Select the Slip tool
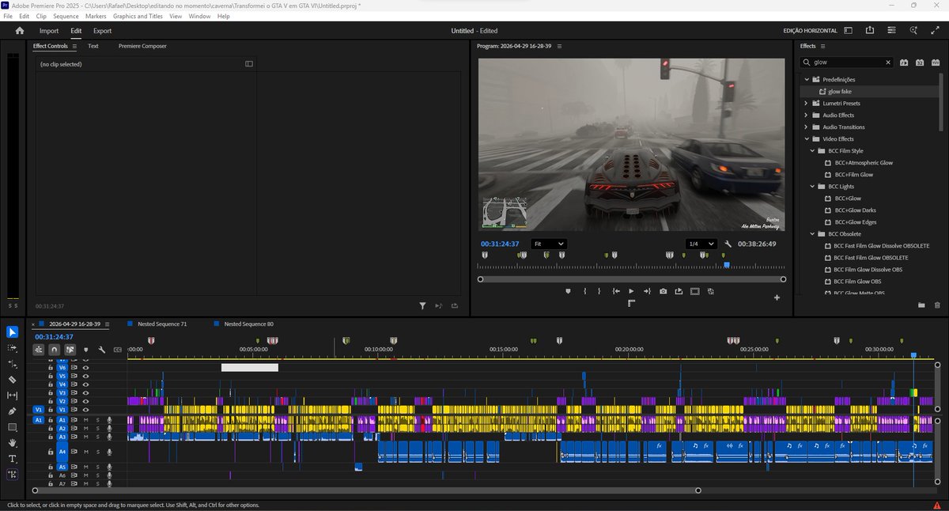This screenshot has height=511, width=949. tap(13, 396)
